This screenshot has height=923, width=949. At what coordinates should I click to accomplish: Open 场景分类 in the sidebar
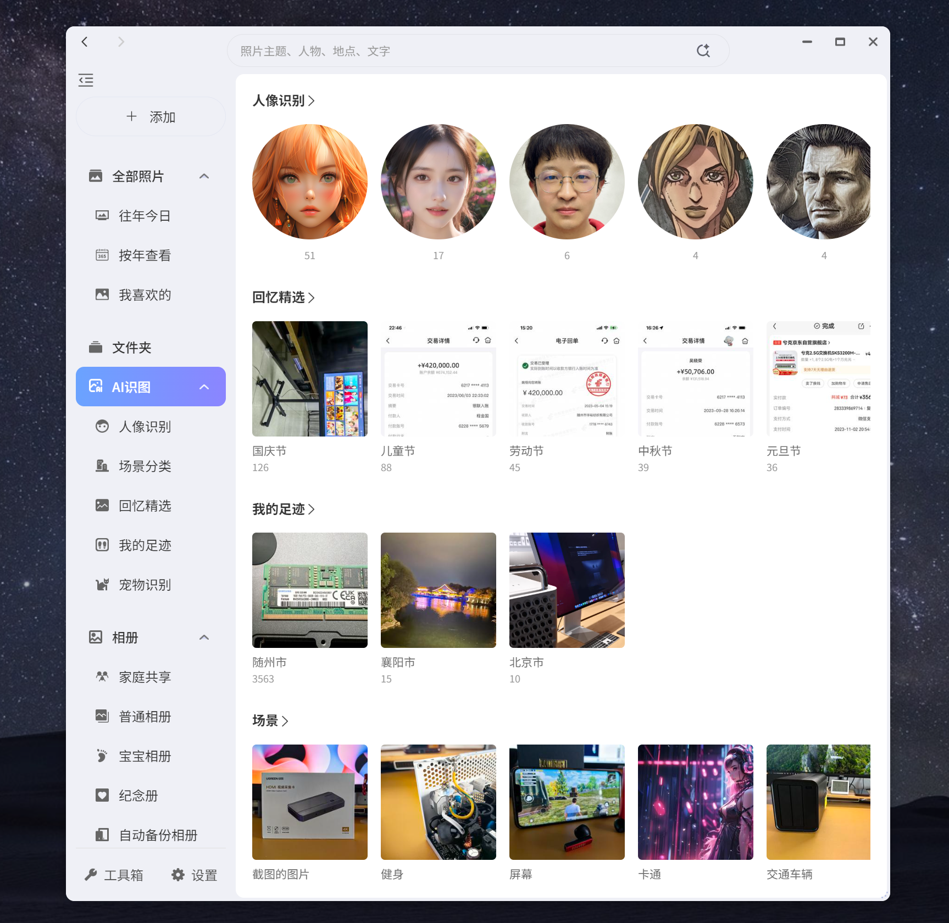151,466
